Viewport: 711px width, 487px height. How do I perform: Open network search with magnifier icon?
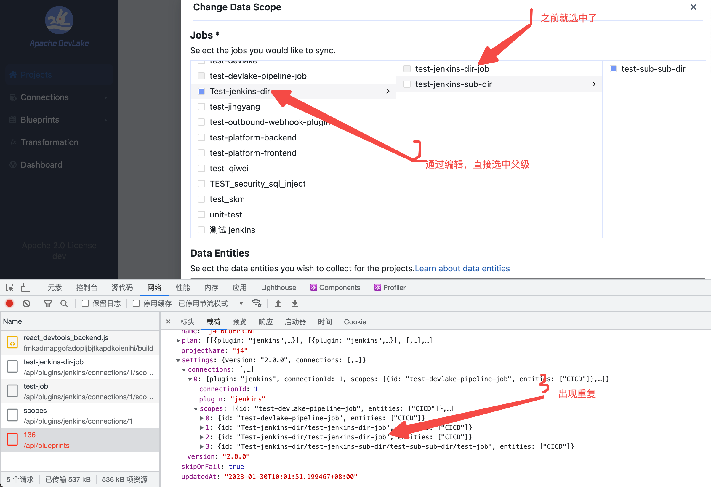64,303
